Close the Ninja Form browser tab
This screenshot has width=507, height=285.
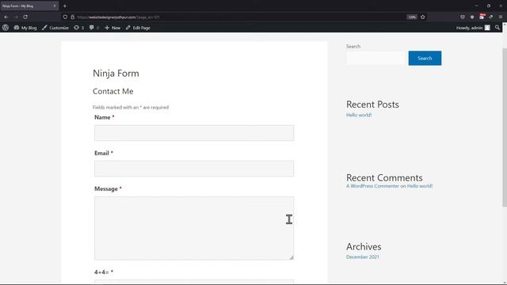55,6
